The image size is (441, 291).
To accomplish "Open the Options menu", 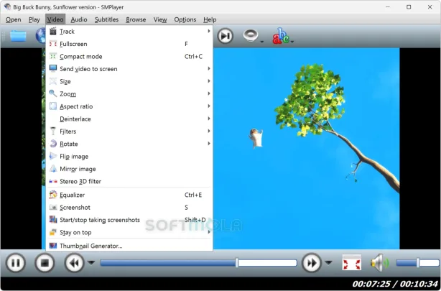I will pos(185,19).
